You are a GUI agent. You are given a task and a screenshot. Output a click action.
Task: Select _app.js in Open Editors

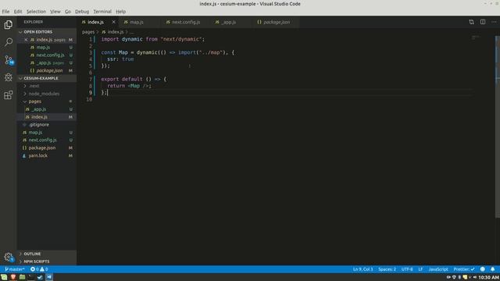47,62
